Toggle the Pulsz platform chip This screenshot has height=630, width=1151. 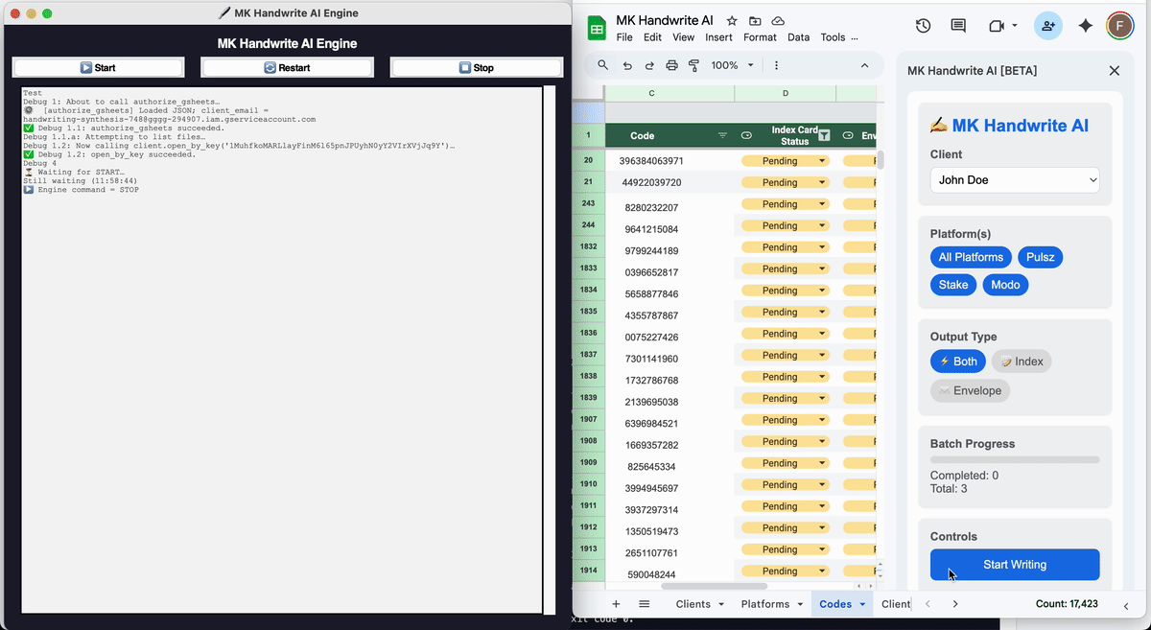(x=1040, y=257)
